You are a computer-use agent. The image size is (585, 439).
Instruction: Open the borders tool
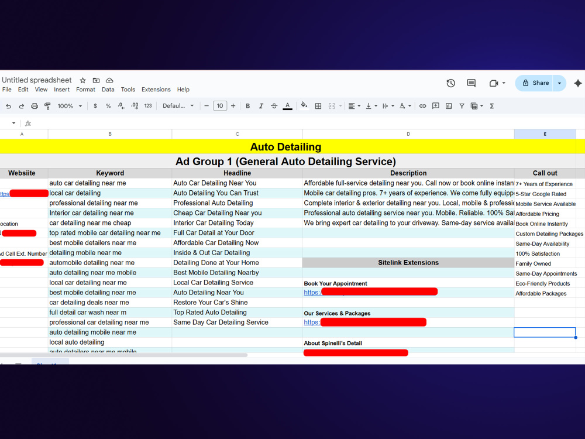coord(318,106)
